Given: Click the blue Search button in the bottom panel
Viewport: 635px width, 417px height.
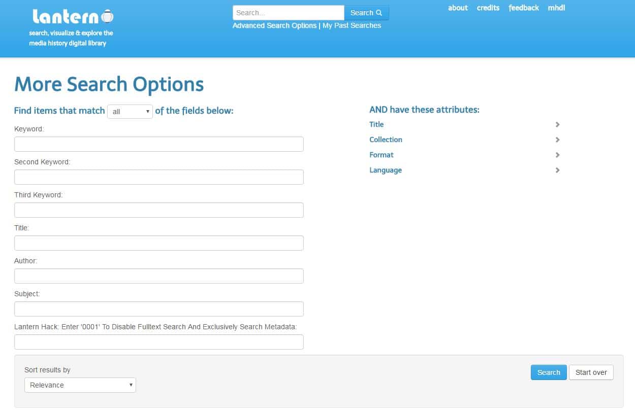Looking at the screenshot, I should (549, 372).
